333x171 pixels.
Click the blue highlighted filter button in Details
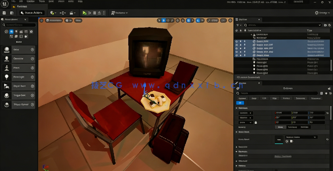pos(240,103)
